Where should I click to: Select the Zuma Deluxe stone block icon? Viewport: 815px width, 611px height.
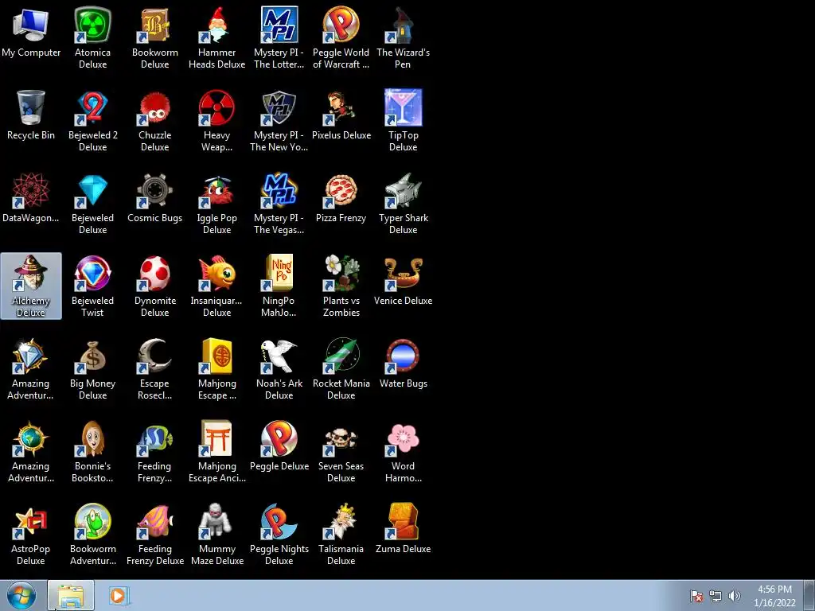(x=403, y=521)
